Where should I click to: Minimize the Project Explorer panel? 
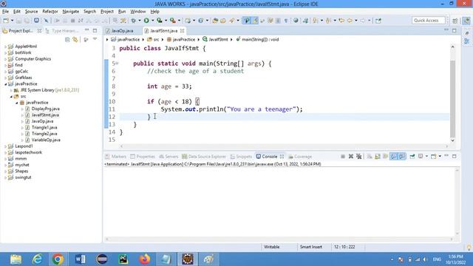point(87,30)
